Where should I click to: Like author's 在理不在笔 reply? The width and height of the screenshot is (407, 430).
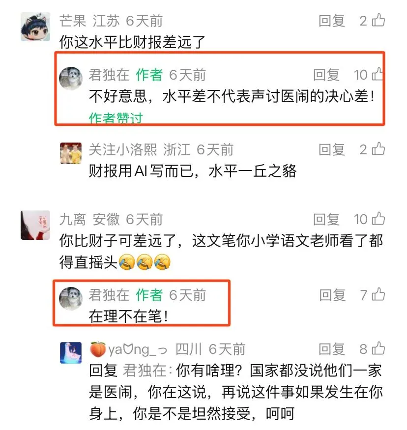[x=378, y=294]
